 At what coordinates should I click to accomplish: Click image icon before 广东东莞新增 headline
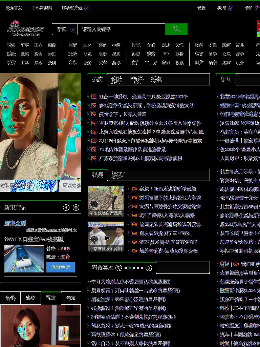[x=94, y=159]
